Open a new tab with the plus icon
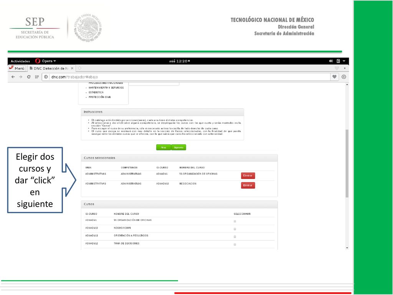The width and height of the screenshot is (393, 295). 79,68
